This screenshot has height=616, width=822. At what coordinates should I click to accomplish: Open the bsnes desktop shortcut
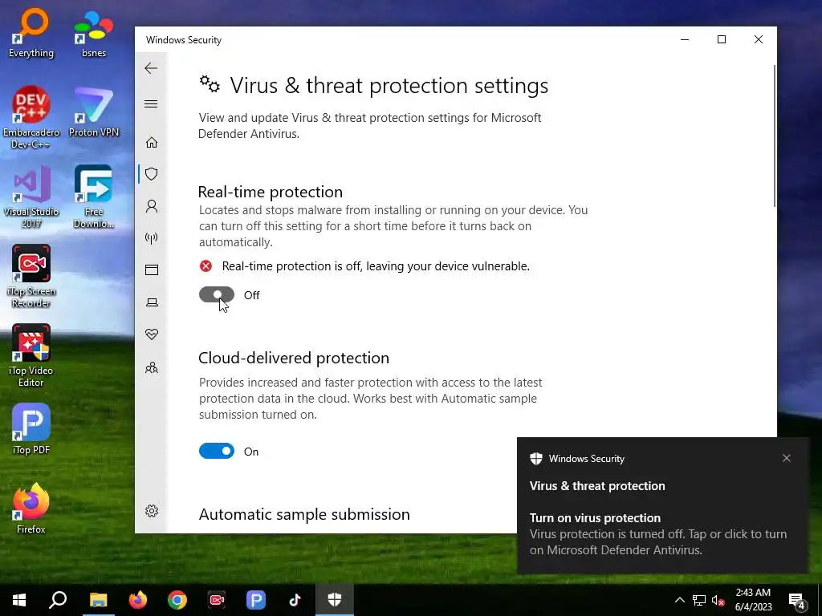click(x=94, y=34)
